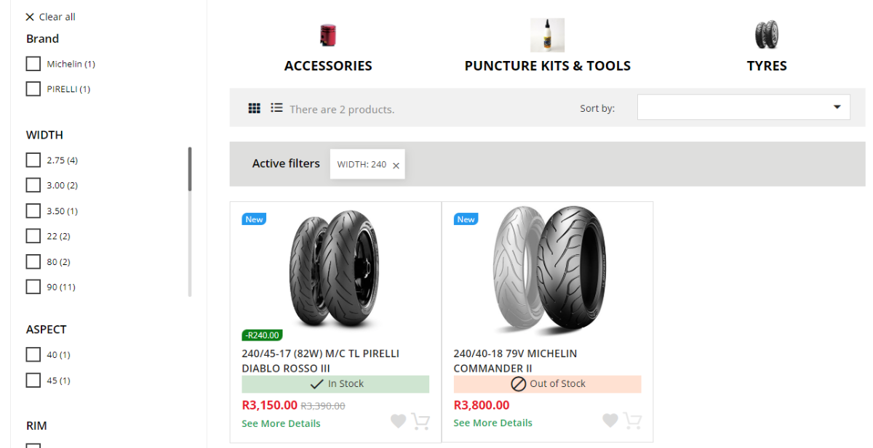Open the Sort by dropdown
Viewport: 873px width, 448px height.
tap(744, 107)
